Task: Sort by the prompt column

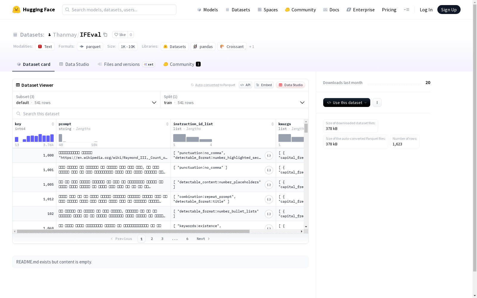Action: pyautogui.click(x=167, y=124)
